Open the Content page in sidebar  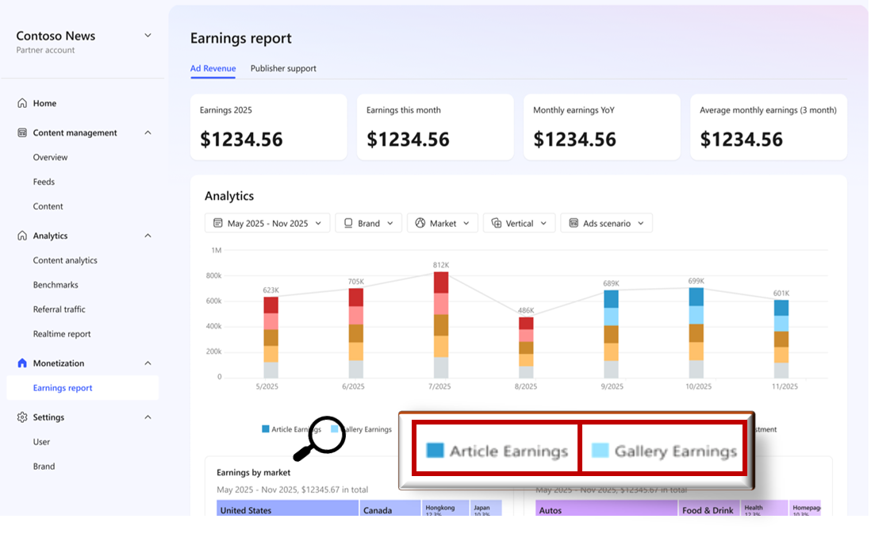(x=48, y=206)
